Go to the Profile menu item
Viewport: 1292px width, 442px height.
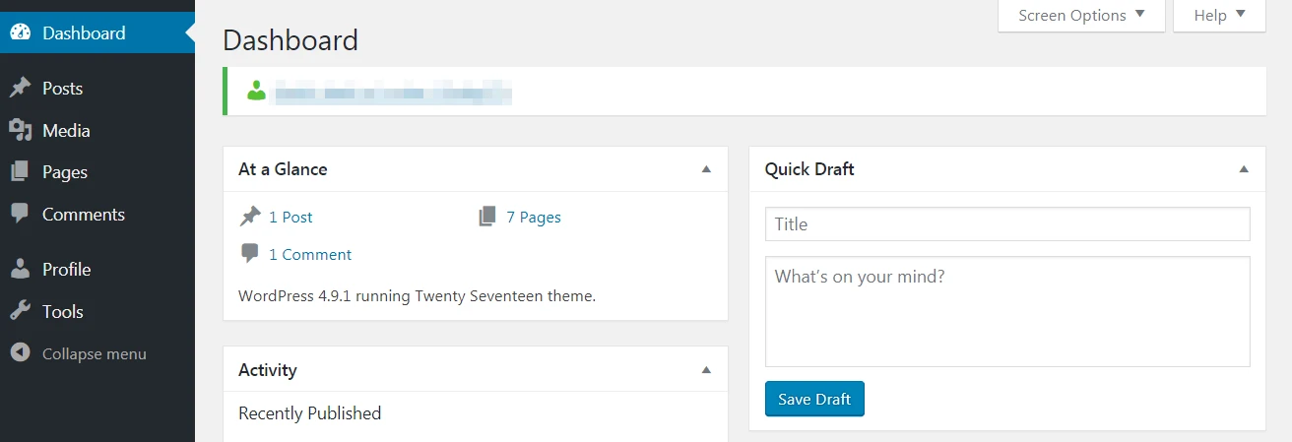click(x=97, y=270)
